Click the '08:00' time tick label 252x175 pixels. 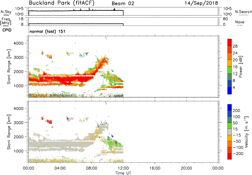click(92, 168)
